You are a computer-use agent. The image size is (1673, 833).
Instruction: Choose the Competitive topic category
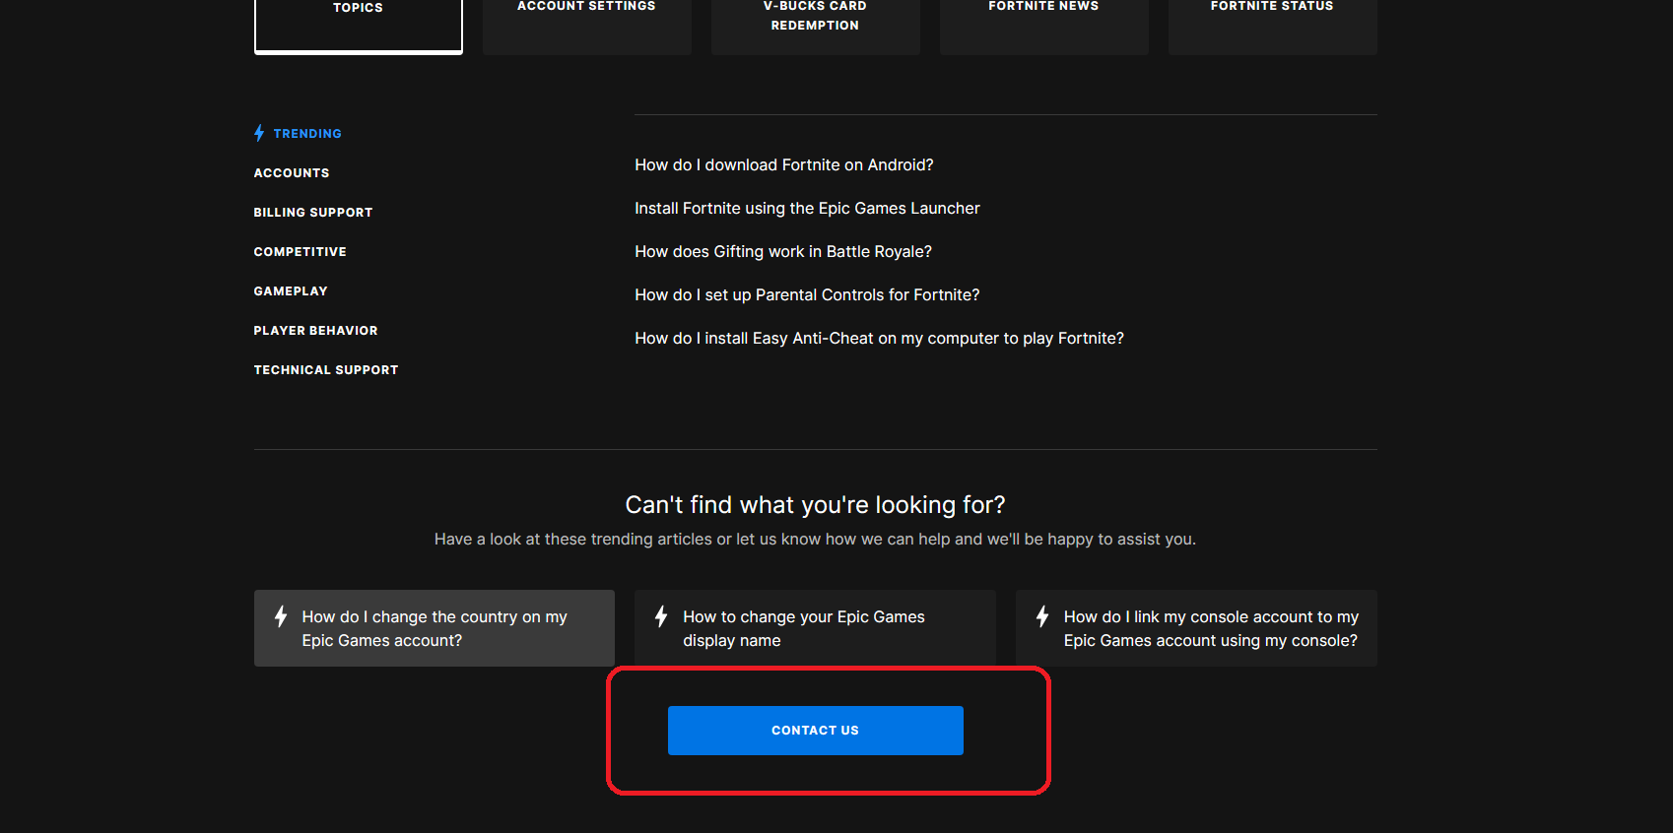click(301, 252)
